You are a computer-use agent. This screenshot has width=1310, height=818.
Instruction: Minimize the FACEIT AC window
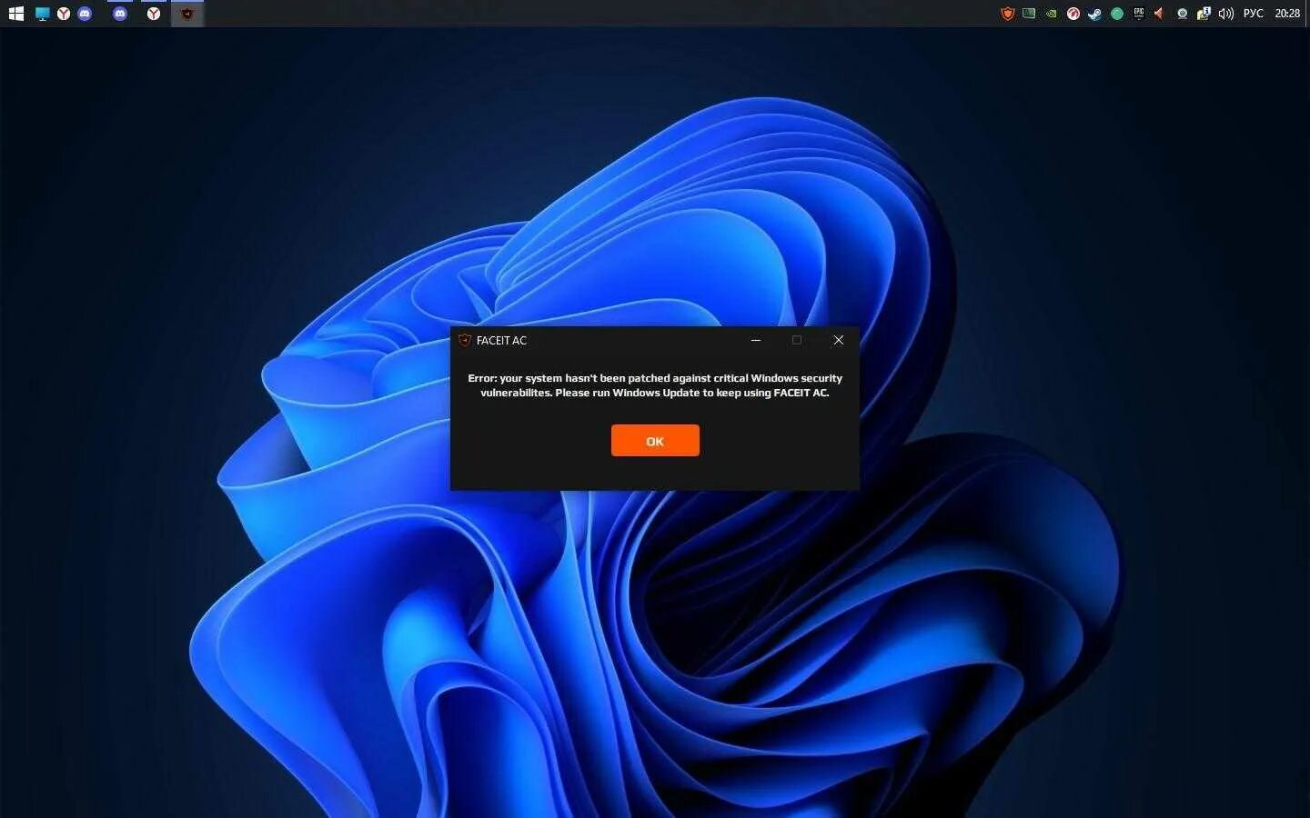[x=755, y=340]
